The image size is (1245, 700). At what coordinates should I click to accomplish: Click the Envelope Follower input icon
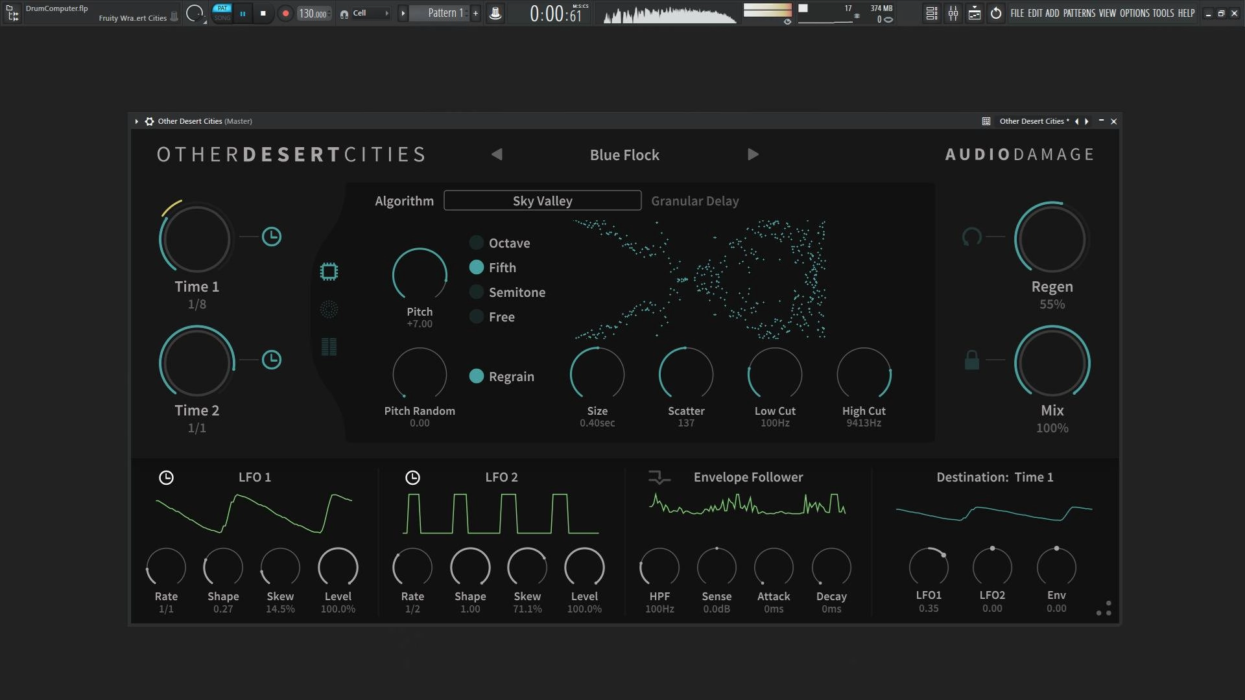(x=659, y=478)
